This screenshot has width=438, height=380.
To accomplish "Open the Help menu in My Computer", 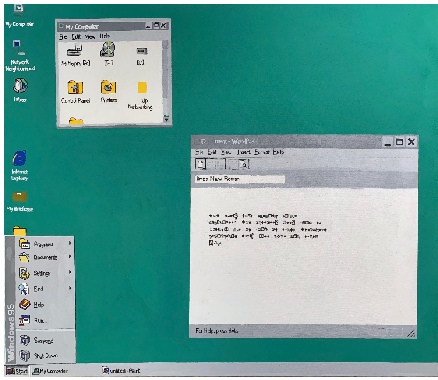I will point(105,36).
